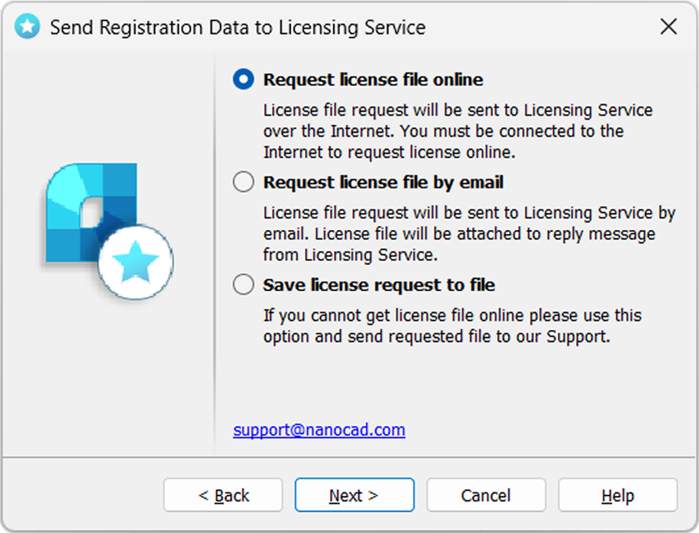699x533 pixels.
Task: Cancel the registration wizard
Action: tap(486, 495)
